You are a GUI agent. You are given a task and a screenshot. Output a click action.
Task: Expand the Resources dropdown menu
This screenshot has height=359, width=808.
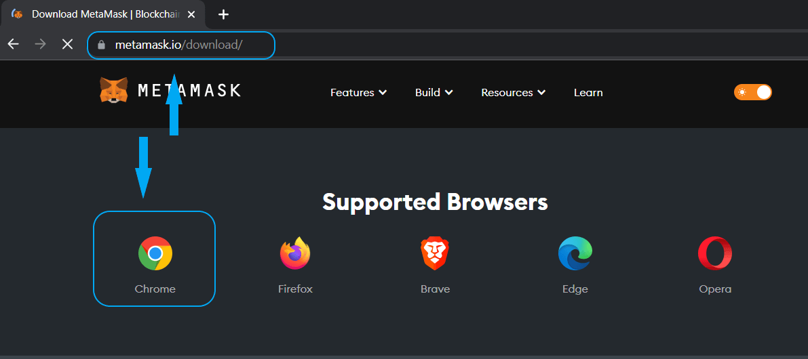(x=514, y=93)
